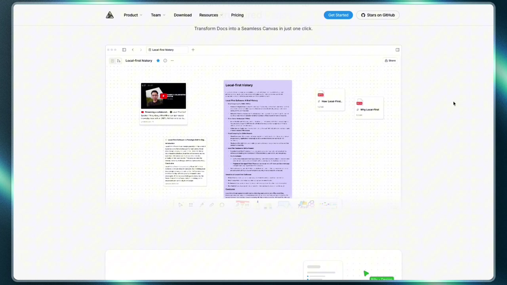Click the Get Started button
This screenshot has height=285, width=507.
click(338, 15)
